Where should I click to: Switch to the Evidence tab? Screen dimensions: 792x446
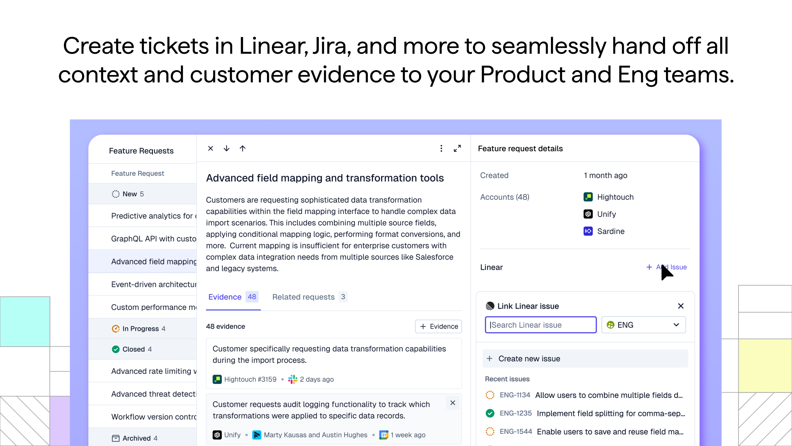[x=225, y=297]
